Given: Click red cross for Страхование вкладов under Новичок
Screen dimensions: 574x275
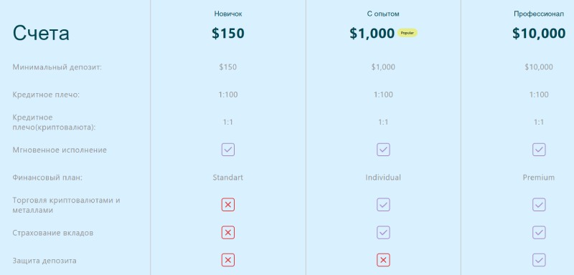Looking at the screenshot, I should [227, 233].
